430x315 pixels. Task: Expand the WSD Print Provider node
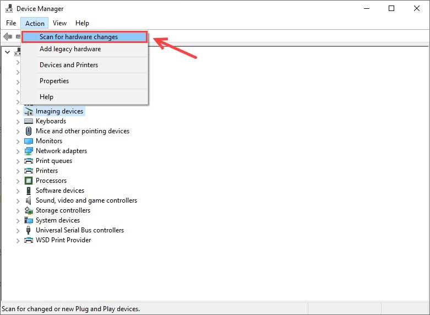pos(18,240)
